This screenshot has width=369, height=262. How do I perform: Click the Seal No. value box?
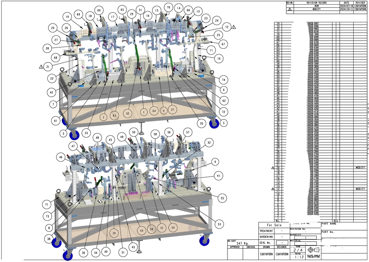282,243
